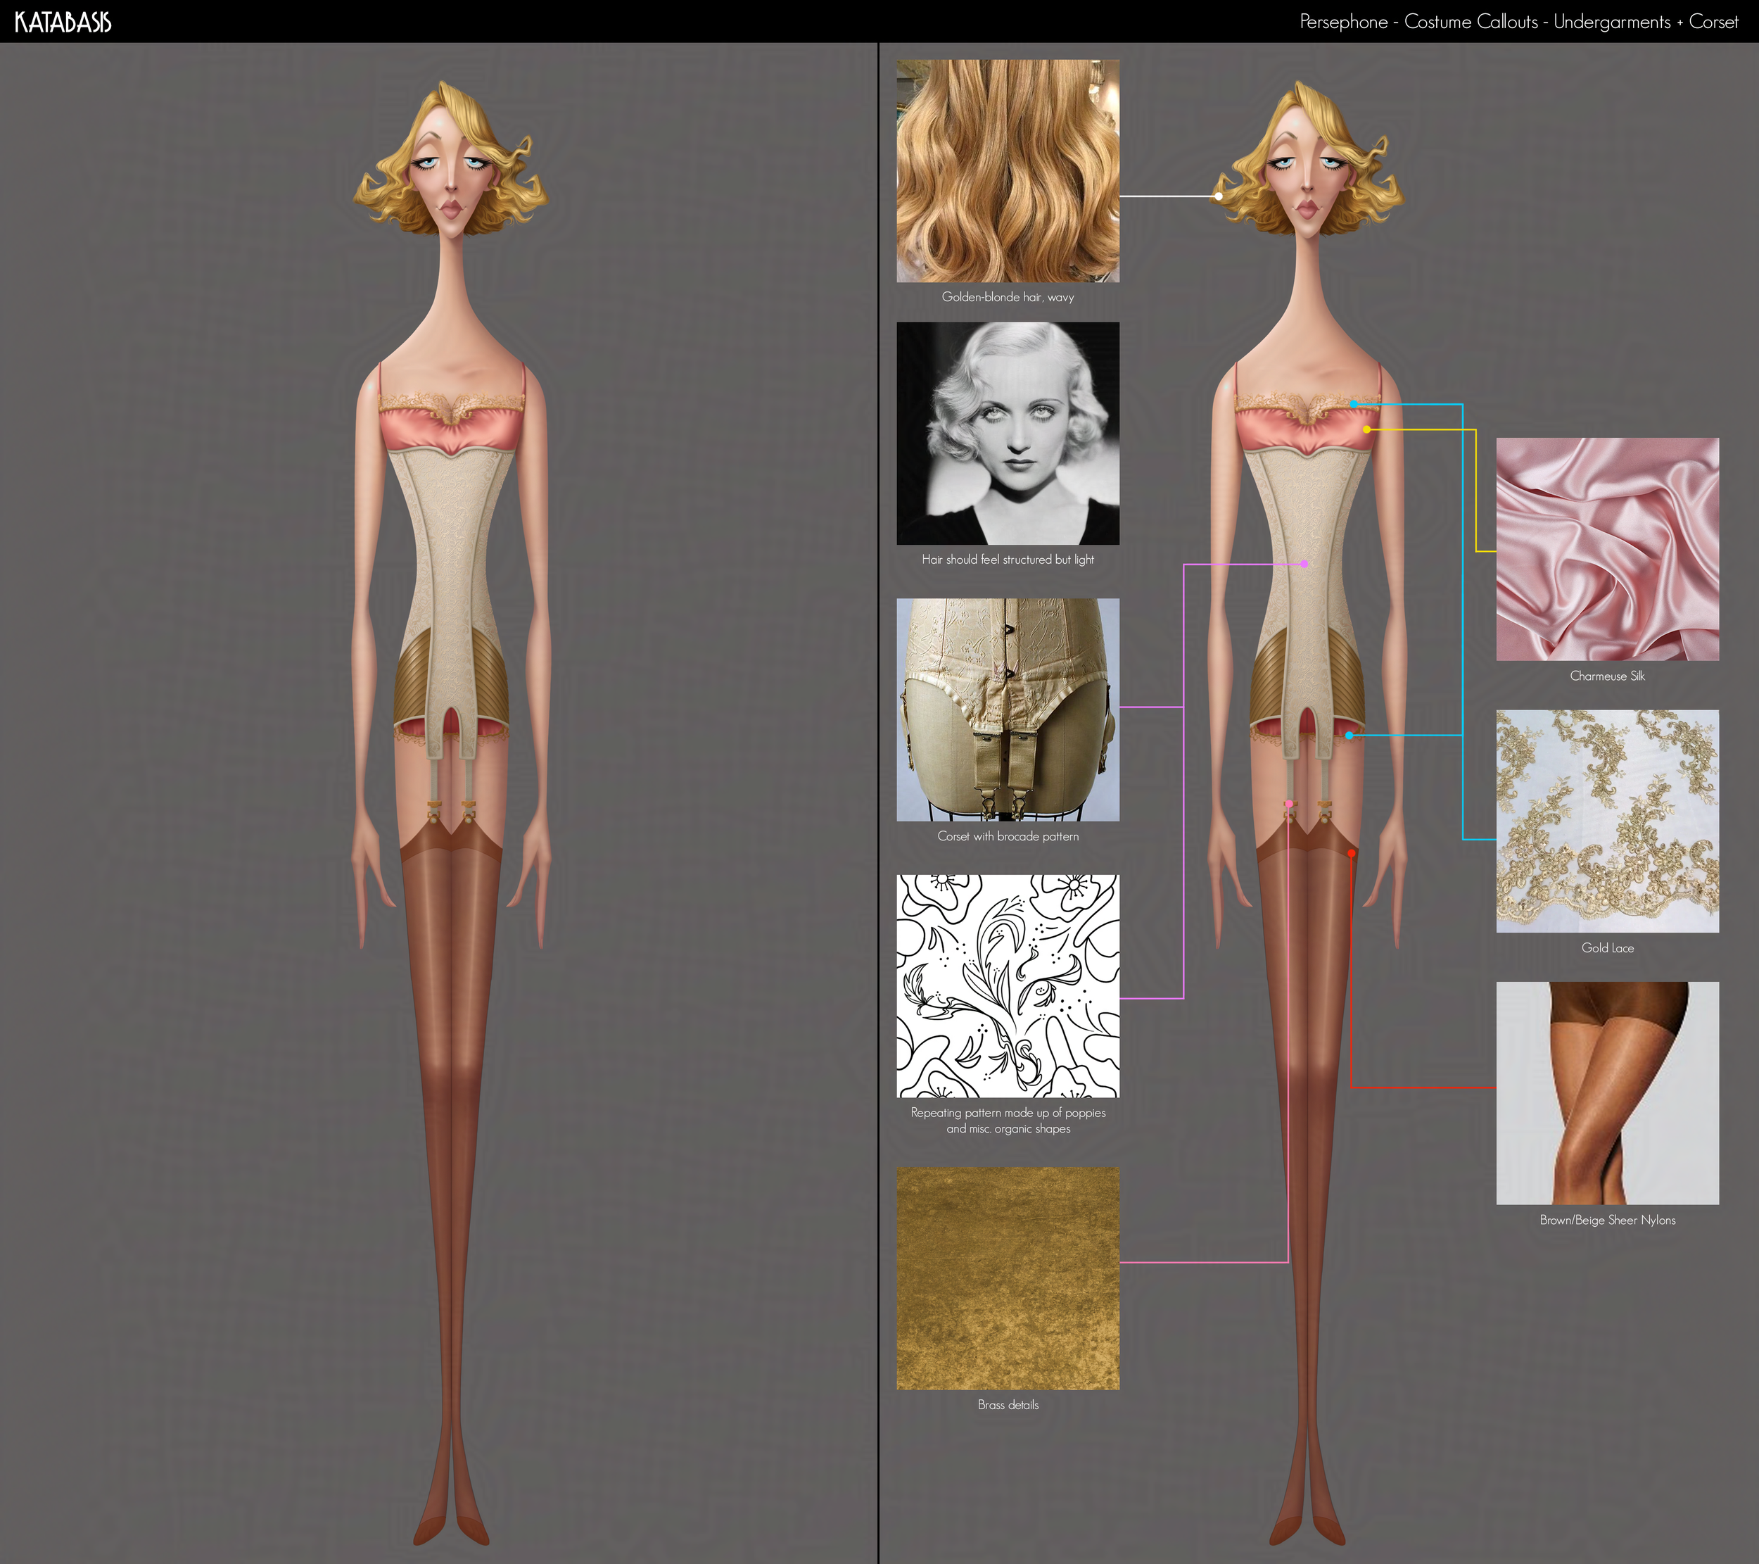Click the cyan callout dot on bra lace
This screenshot has width=1759, height=1564.
1354,404
